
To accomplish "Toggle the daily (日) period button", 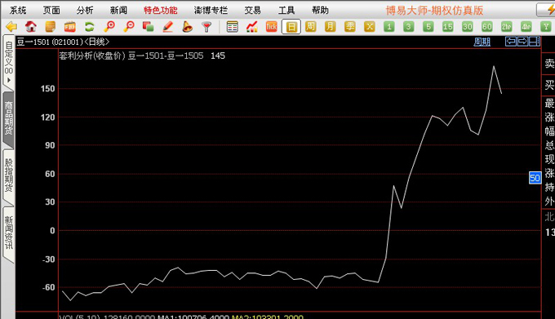I will (x=291, y=27).
